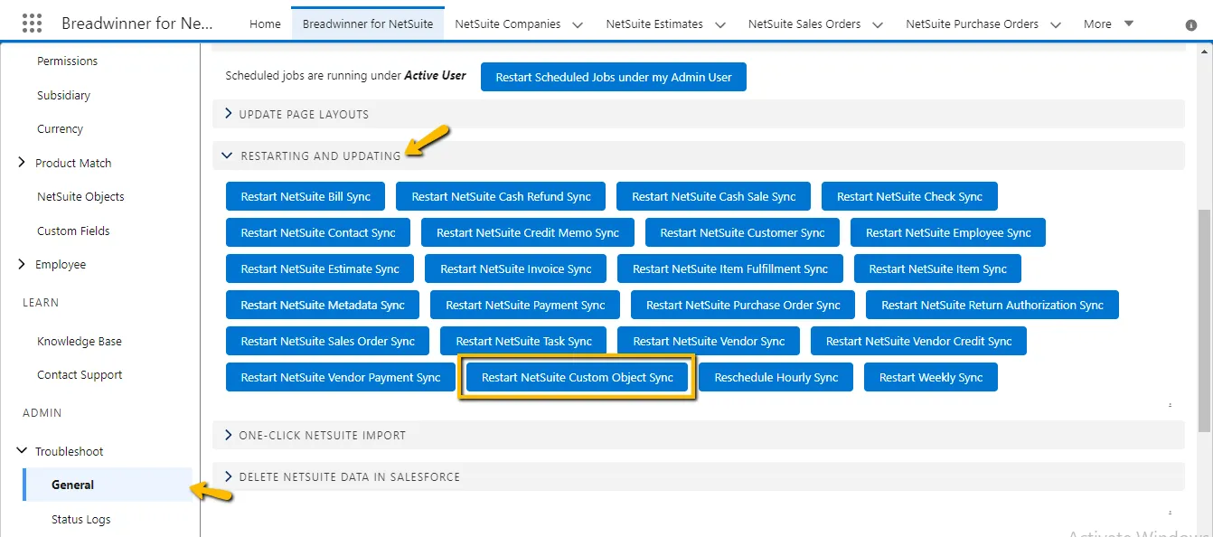Expand the Update Page Layouts section
The image size is (1213, 537).
click(699, 114)
